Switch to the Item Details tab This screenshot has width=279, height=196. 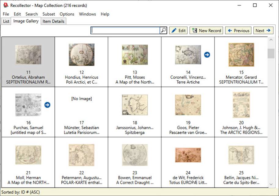[54, 21]
